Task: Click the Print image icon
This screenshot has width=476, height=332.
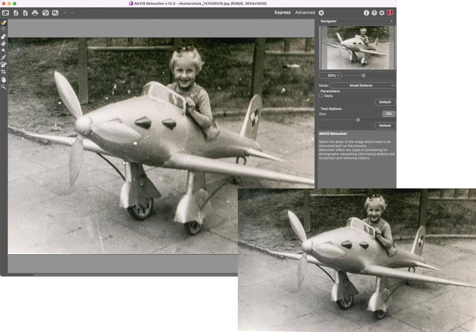Action: pos(35,13)
